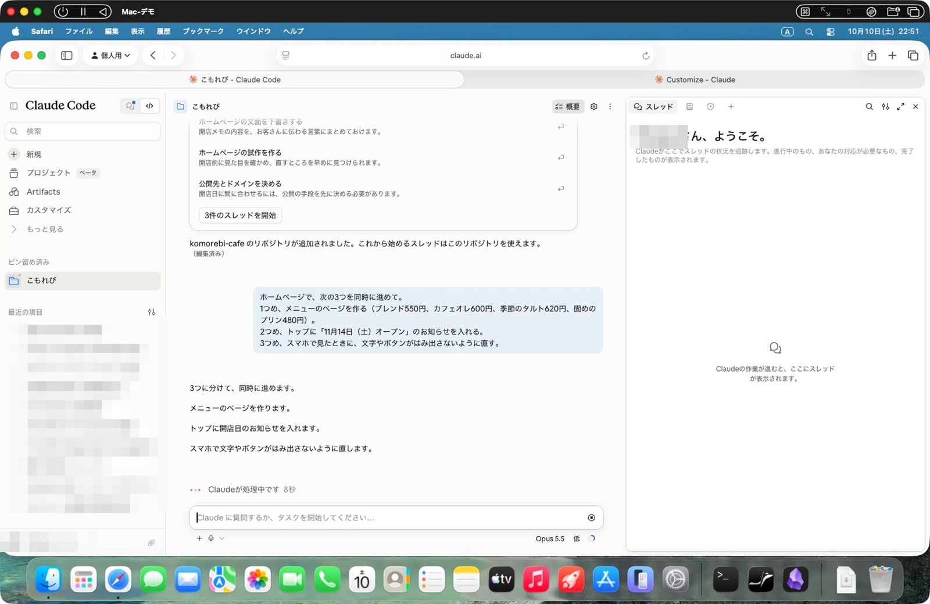The image size is (930, 604).
Task: Expand もっと見る in the sidebar
Action: [83, 229]
